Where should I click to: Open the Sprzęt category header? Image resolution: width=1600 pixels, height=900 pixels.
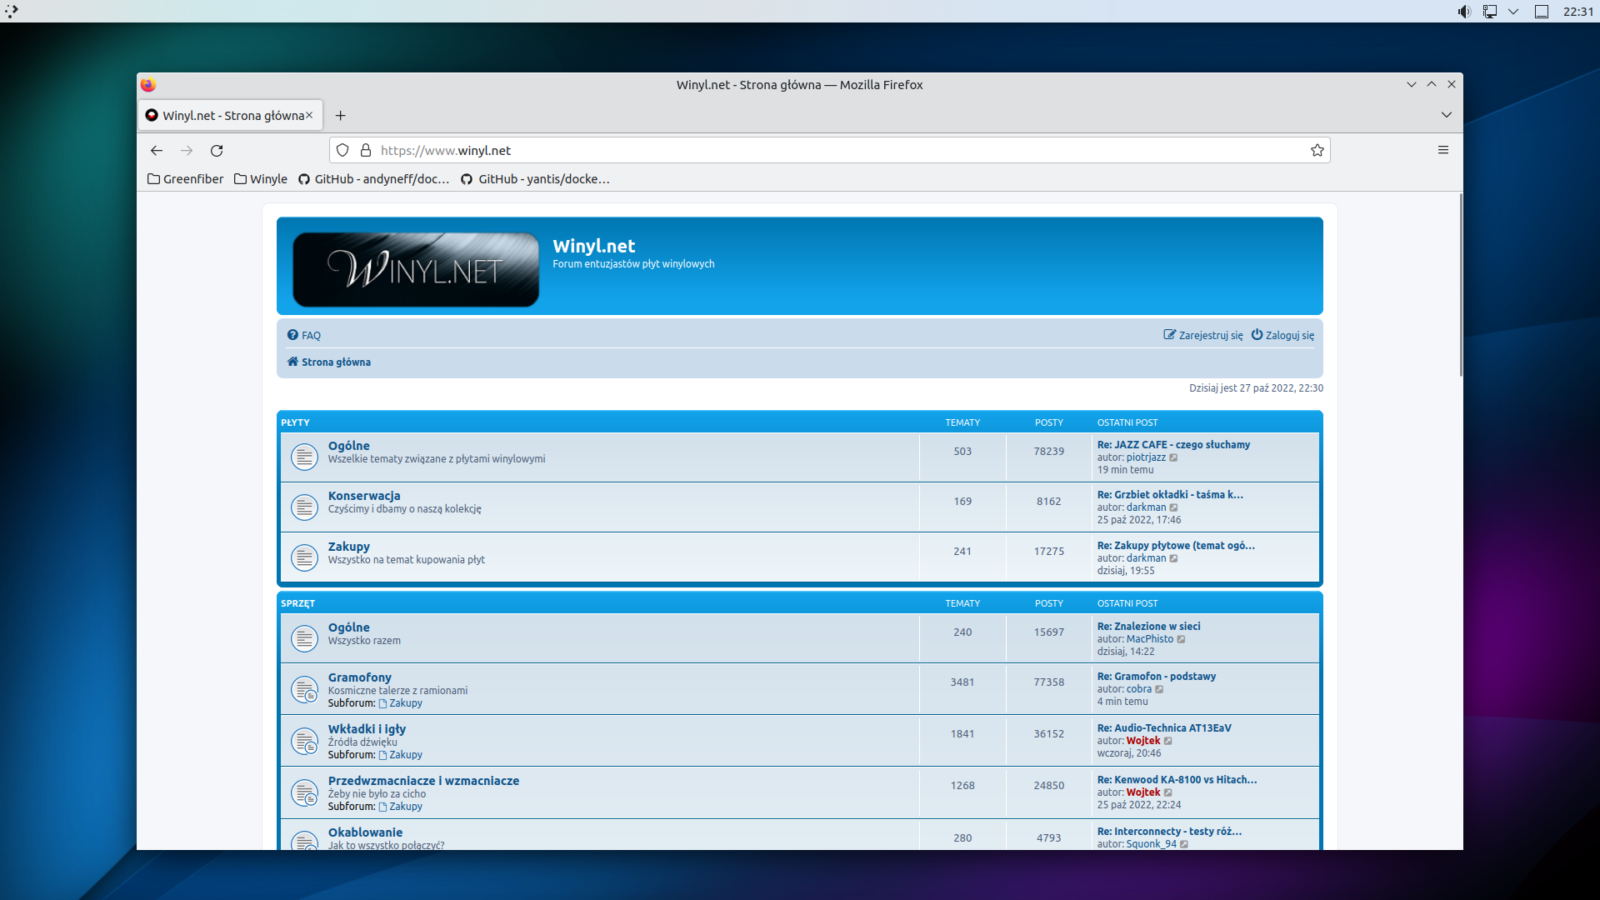click(297, 603)
